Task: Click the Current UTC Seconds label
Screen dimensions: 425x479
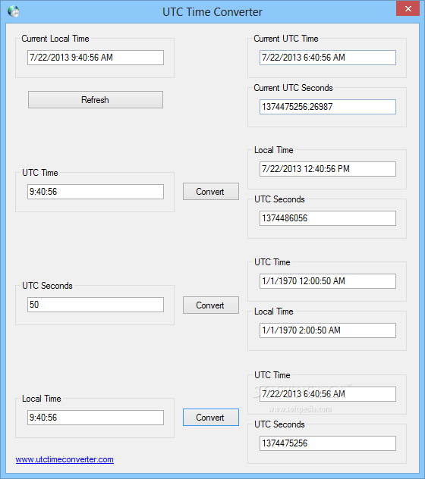Action: pos(293,88)
